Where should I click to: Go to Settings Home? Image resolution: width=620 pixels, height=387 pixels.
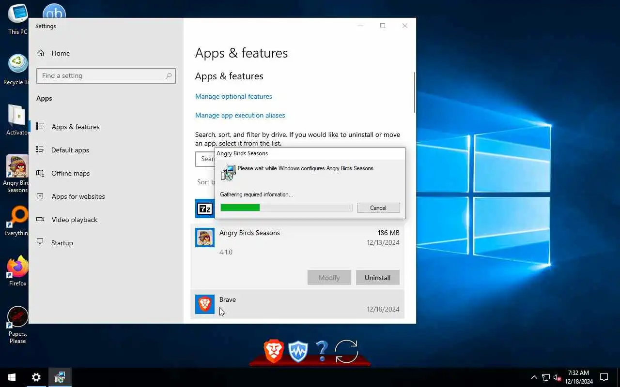pyautogui.click(x=61, y=53)
